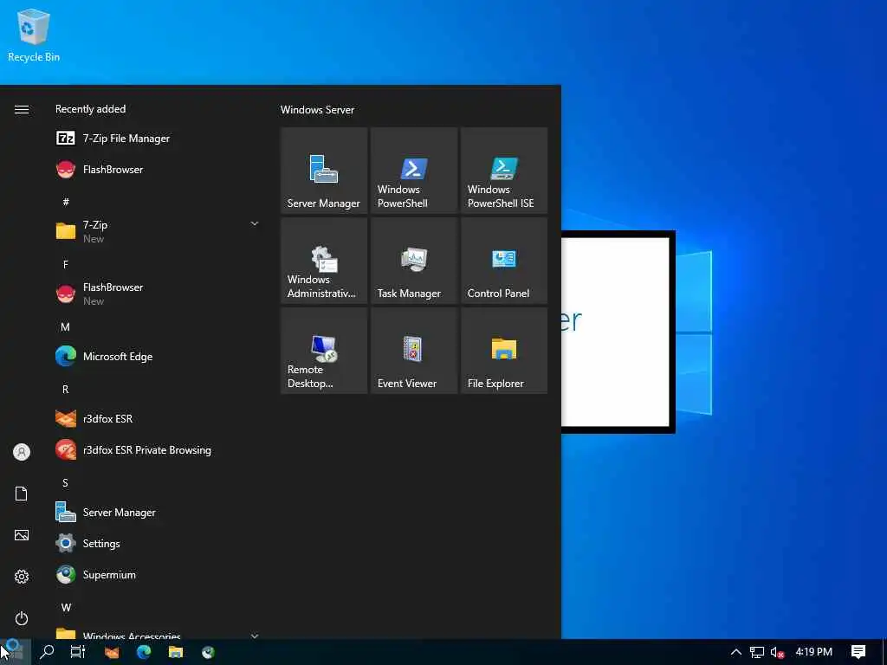The width and height of the screenshot is (887, 665).
Task: Click the Server Manager tile
Action: pos(324,171)
